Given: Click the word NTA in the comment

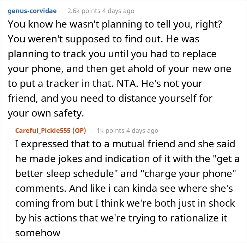Looking at the screenshot, I should (127, 84).
